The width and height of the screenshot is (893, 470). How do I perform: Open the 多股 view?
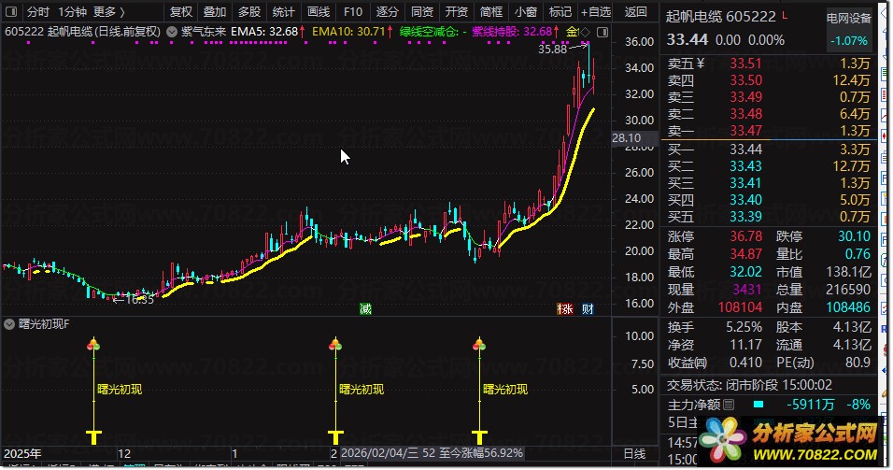point(248,11)
